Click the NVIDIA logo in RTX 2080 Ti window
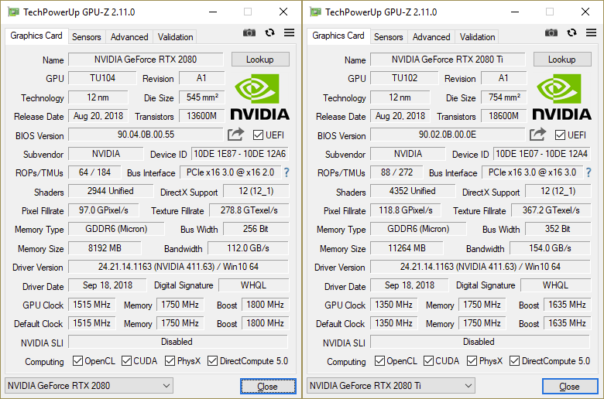604x399 pixels. [563, 97]
